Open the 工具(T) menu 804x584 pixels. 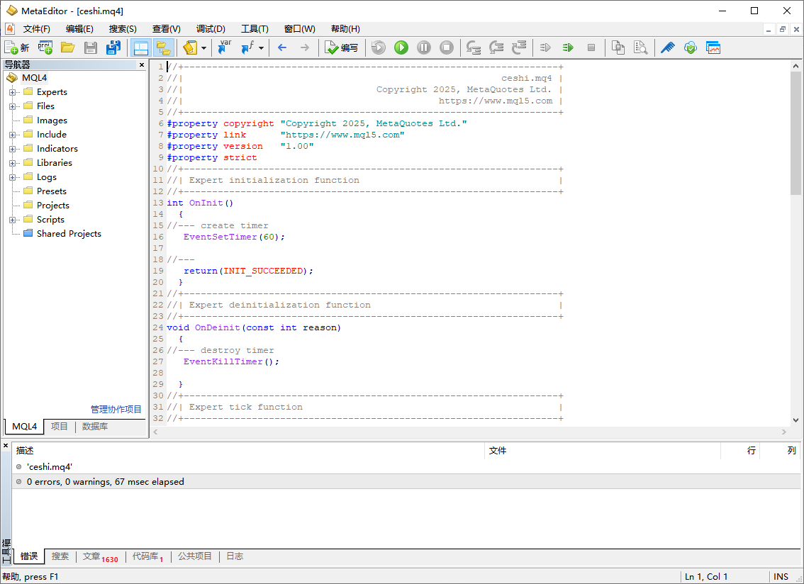[x=255, y=29]
